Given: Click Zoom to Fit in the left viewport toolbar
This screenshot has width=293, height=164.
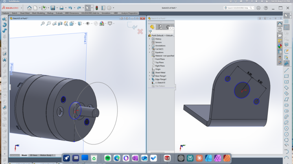Looking at the screenshot, I should click(x=43, y=24).
